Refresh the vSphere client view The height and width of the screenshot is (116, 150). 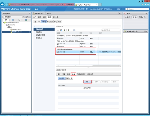87,9
